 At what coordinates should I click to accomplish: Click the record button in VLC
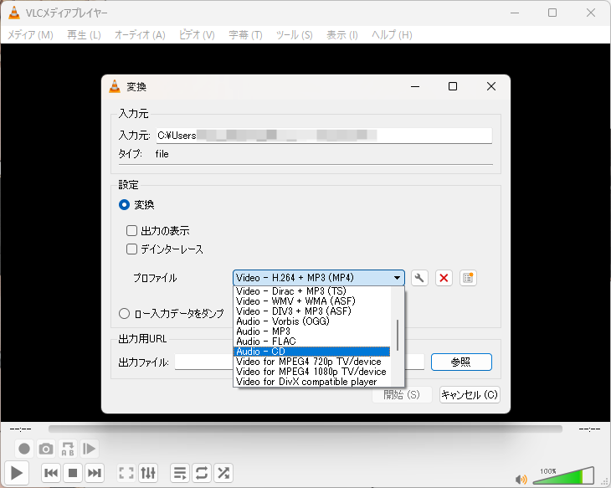24,449
